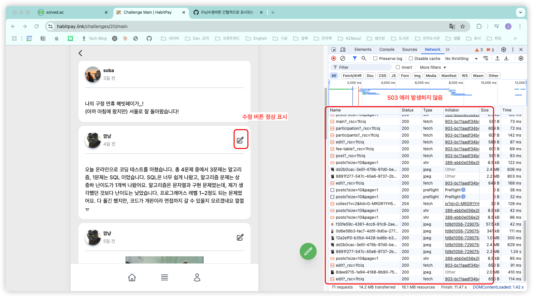
Task: Click the home icon in bottom navigation
Action: [132, 277]
